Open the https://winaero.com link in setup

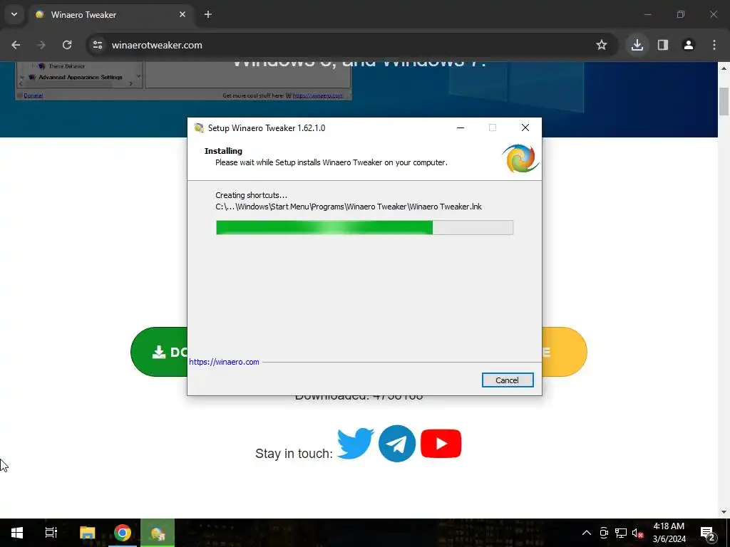(x=224, y=362)
